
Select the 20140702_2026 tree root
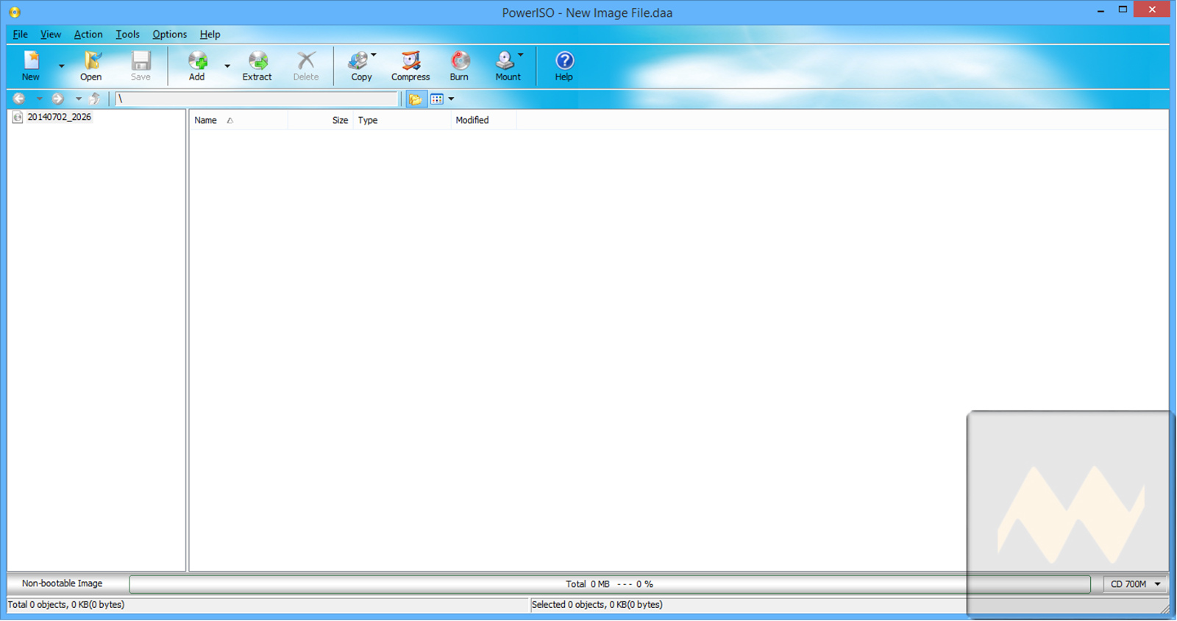tap(59, 117)
